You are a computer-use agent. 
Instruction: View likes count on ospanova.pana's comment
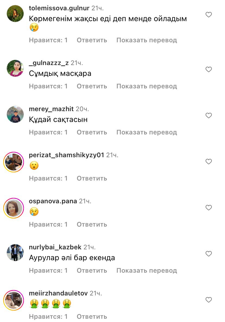click(48, 224)
